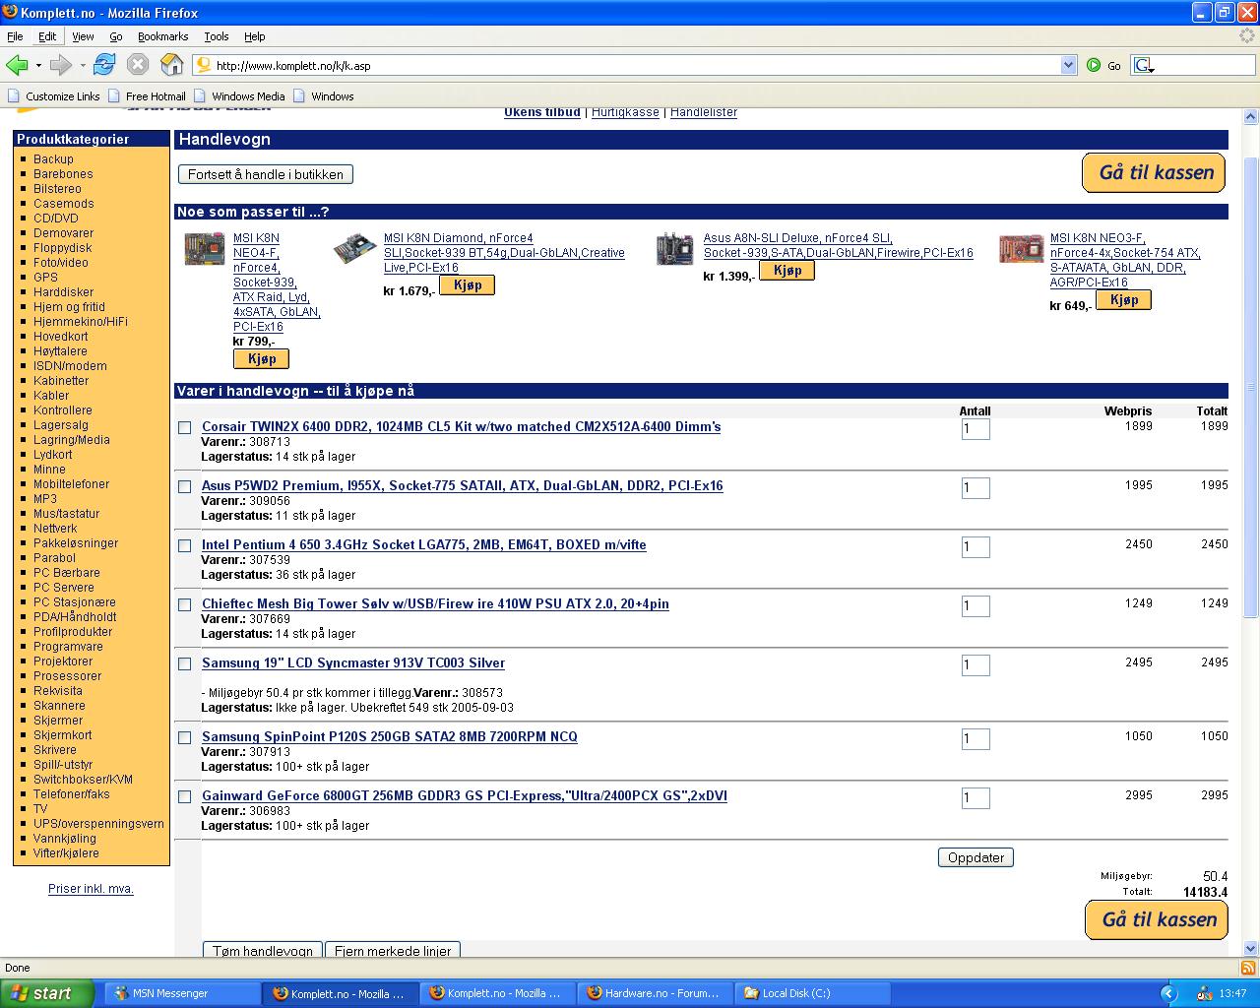The height and width of the screenshot is (1008, 1260).
Task: Open the address bar URL history dropdown
Action: click(x=1069, y=65)
